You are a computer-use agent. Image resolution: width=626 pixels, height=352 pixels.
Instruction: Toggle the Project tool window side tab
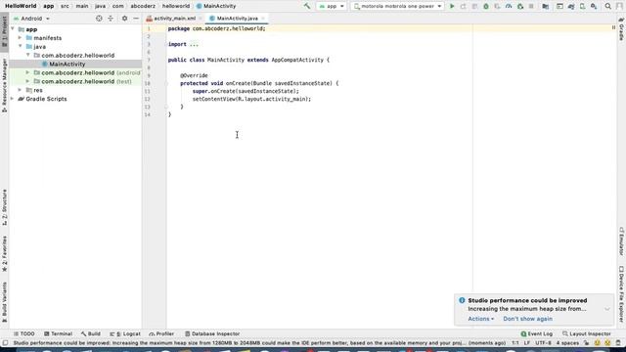pyautogui.click(x=4, y=31)
